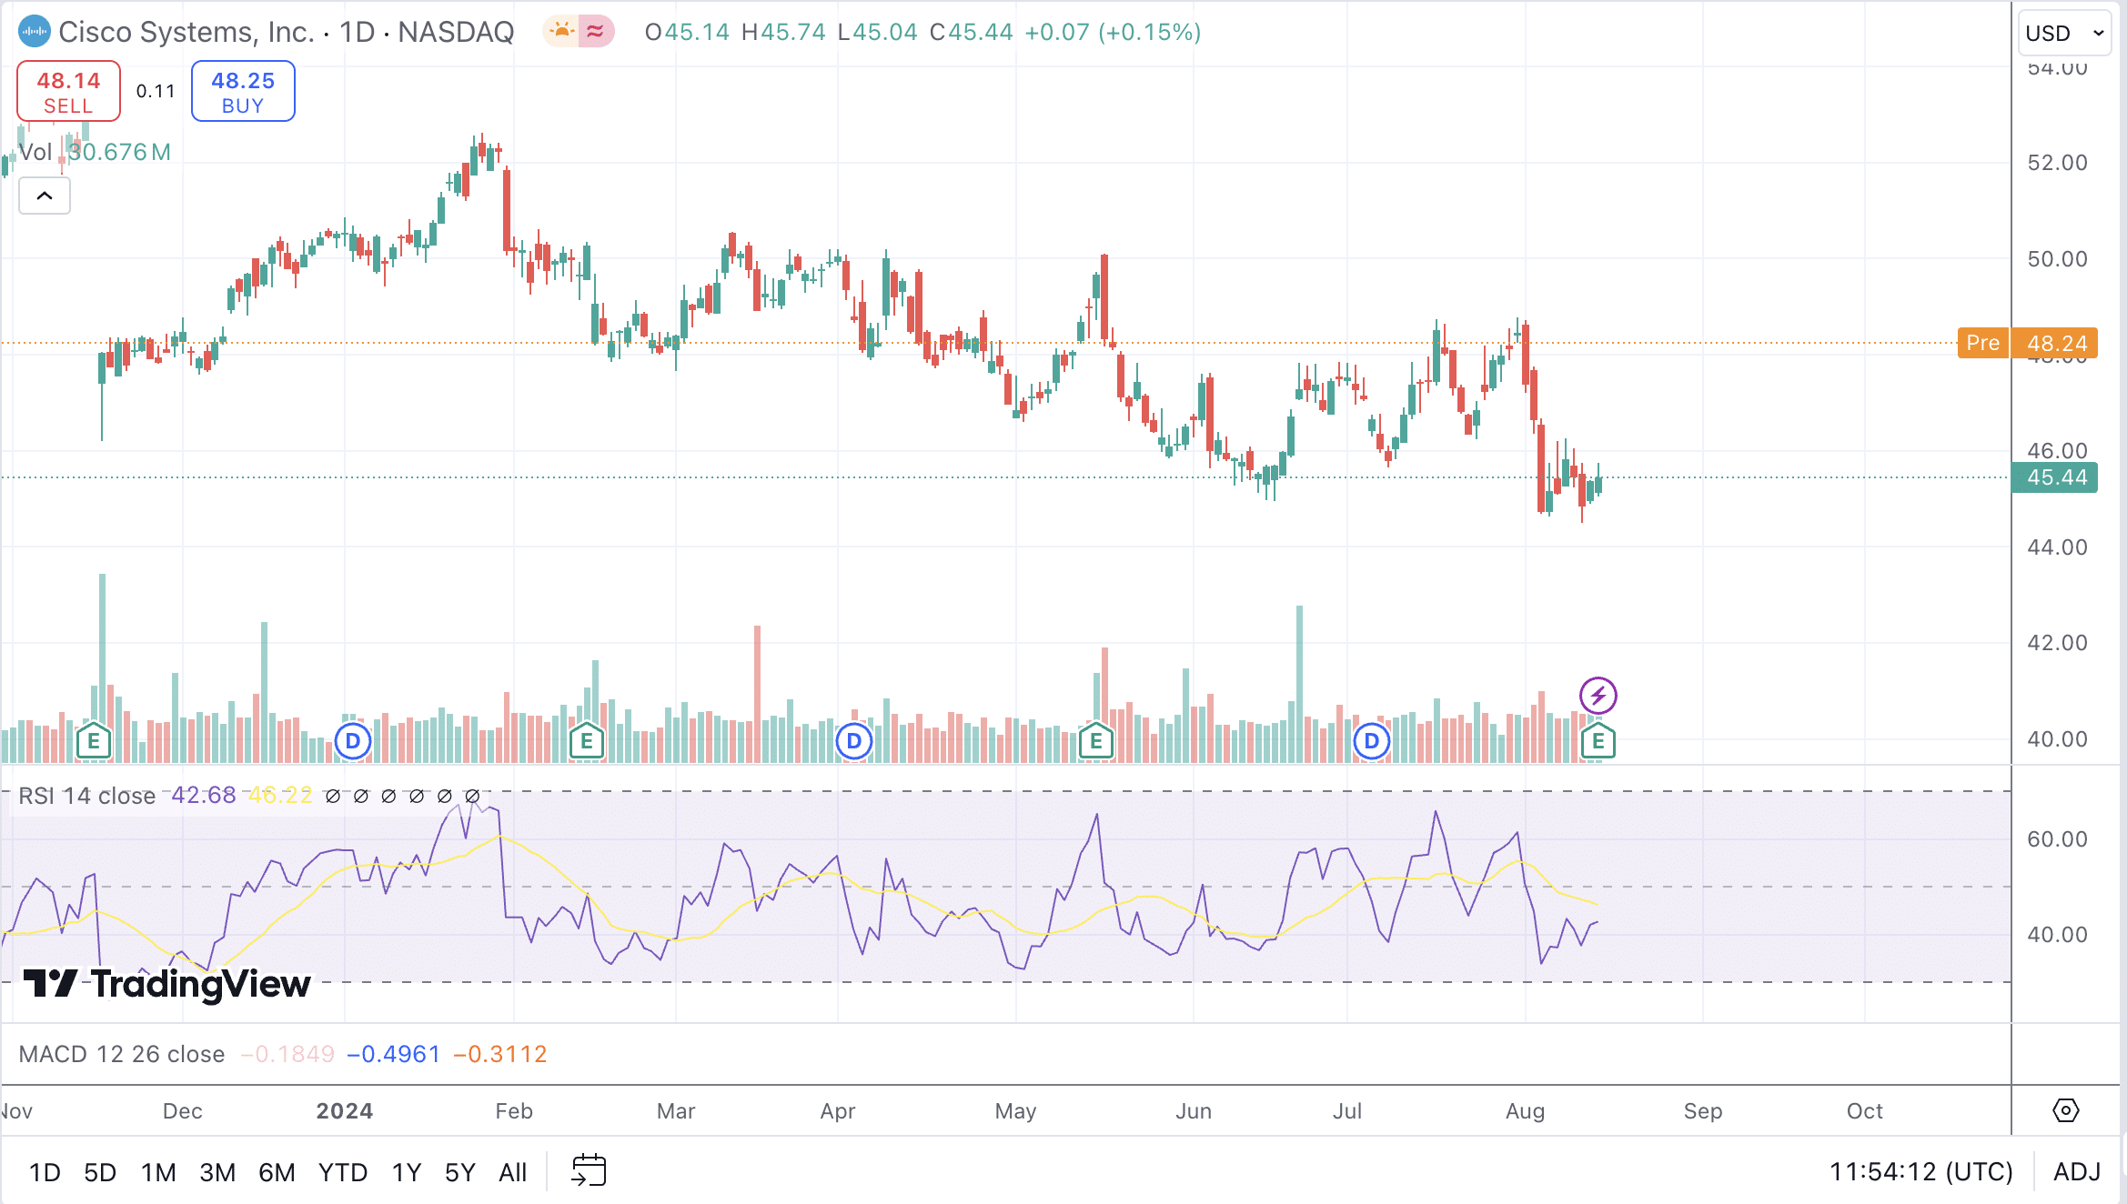Viewport: 2127px width, 1204px height.
Task: Open the February earnings E marker
Action: (x=587, y=741)
